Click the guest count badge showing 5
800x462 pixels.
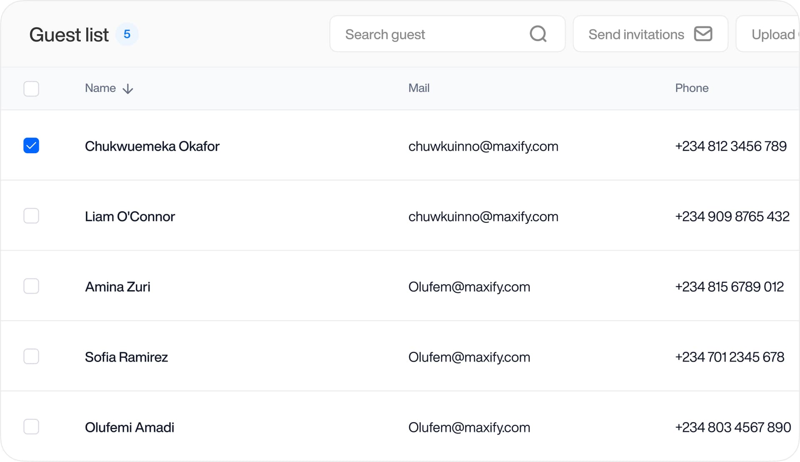[127, 34]
